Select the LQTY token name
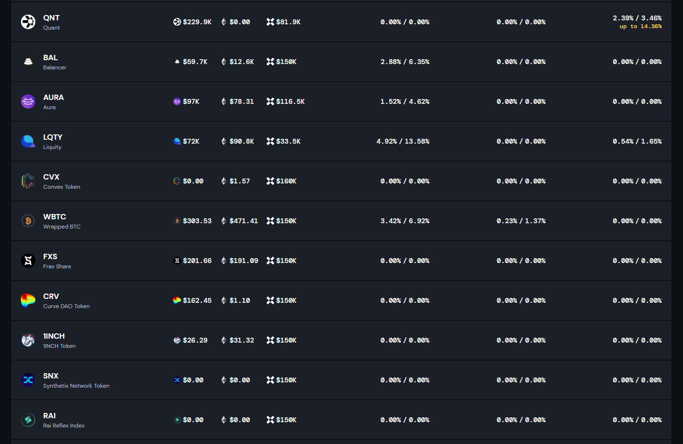Screen dimensions: 683x444 (53, 137)
